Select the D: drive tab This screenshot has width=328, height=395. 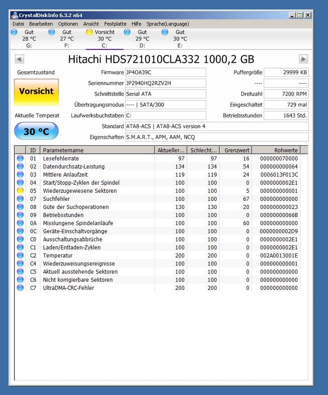(142, 39)
